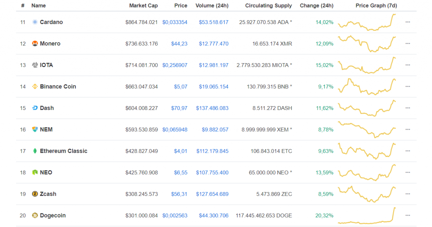The image size is (432, 227).
Task: Sort by the # rank column header
Action: click(x=23, y=5)
